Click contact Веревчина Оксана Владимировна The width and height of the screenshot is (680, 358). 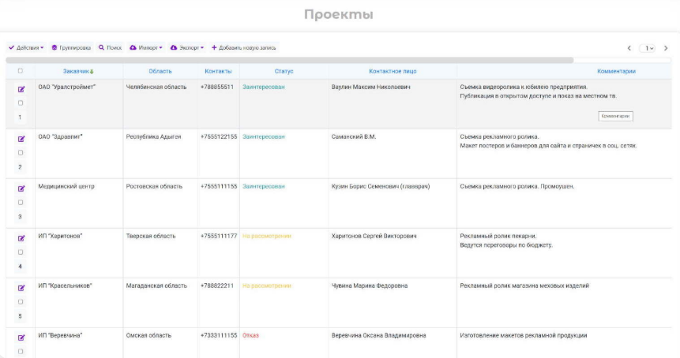378,335
